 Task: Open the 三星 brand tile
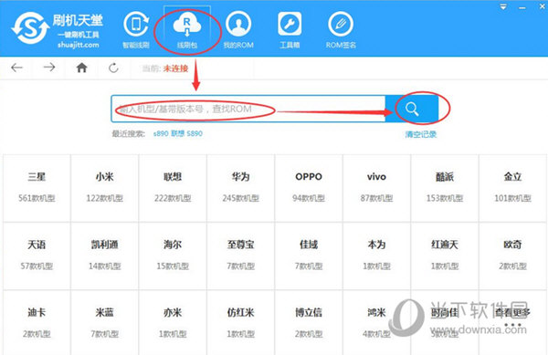click(37, 188)
